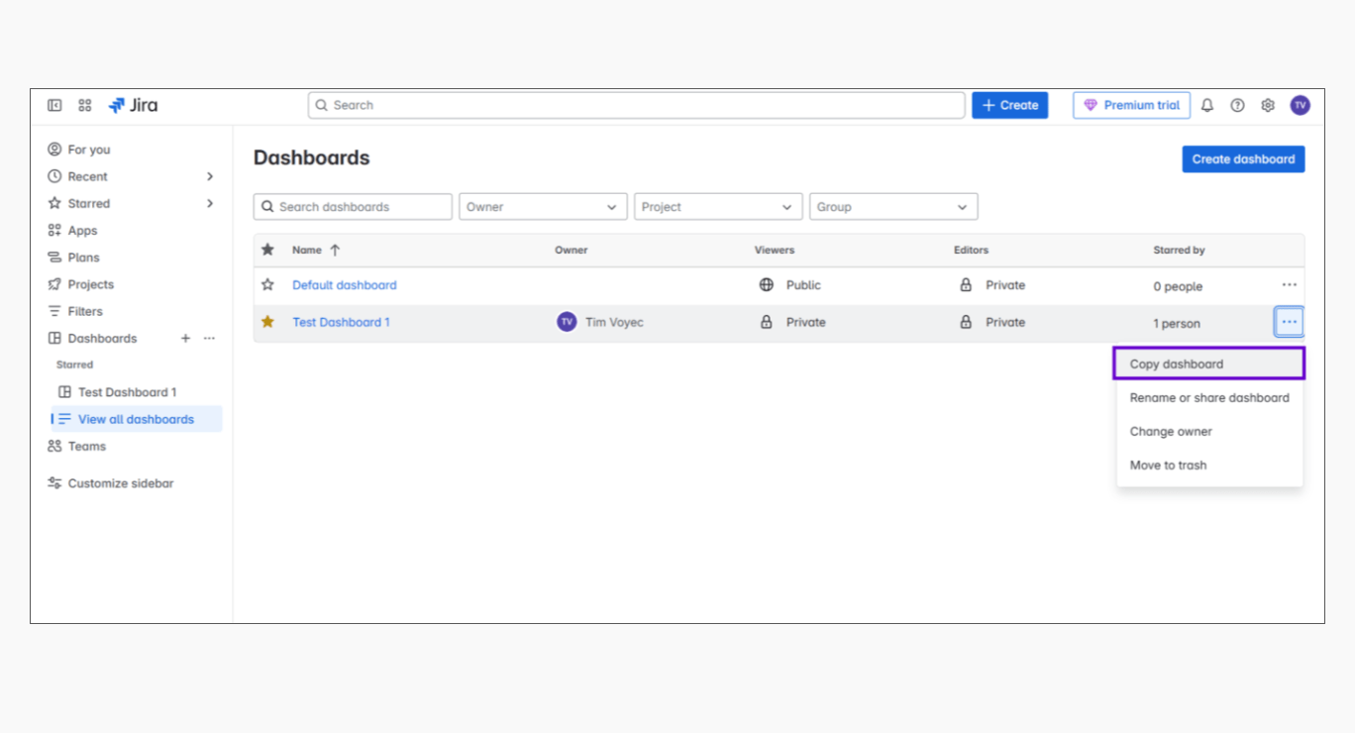Click the Create dashboard button

(1242, 159)
